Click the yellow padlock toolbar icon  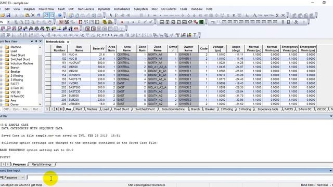pyautogui.click(x=105, y=22)
